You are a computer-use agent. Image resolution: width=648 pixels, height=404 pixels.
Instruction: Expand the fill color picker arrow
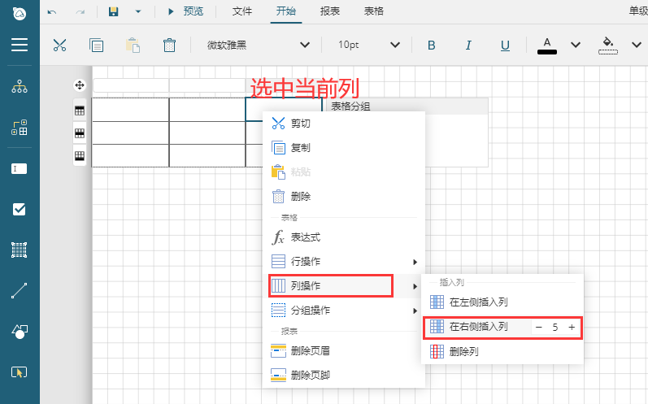(637, 45)
